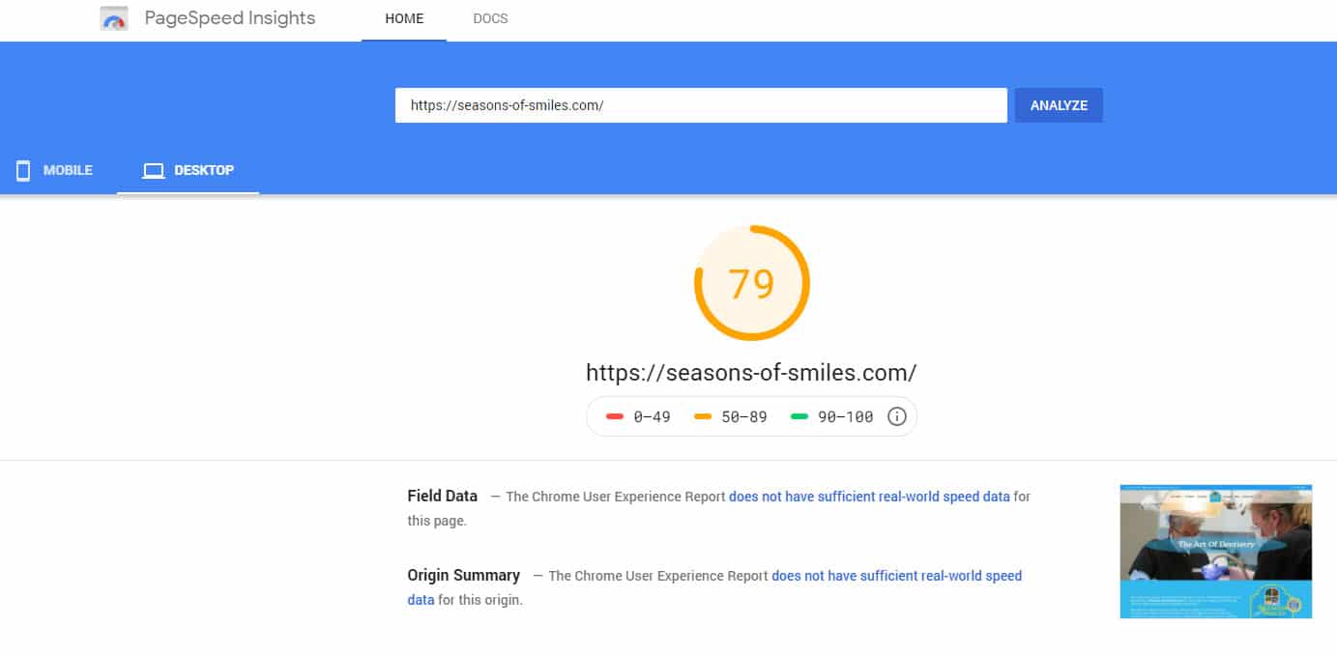Viewport: 1337px width, 655px height.
Task: Open the DOCS menu item
Action: (x=490, y=19)
